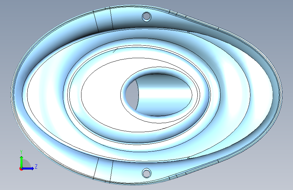
Task: Click the central oval opening of the part
Action: pos(158,95)
